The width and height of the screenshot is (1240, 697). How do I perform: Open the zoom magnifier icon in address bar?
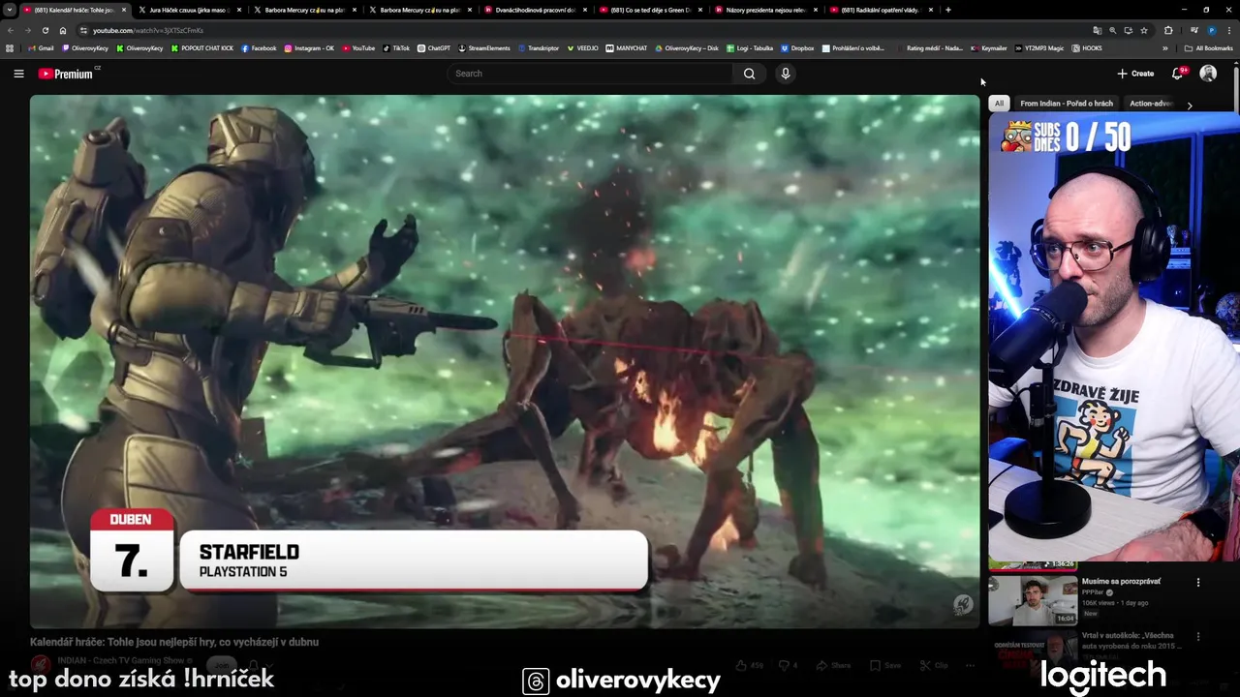click(x=1112, y=30)
